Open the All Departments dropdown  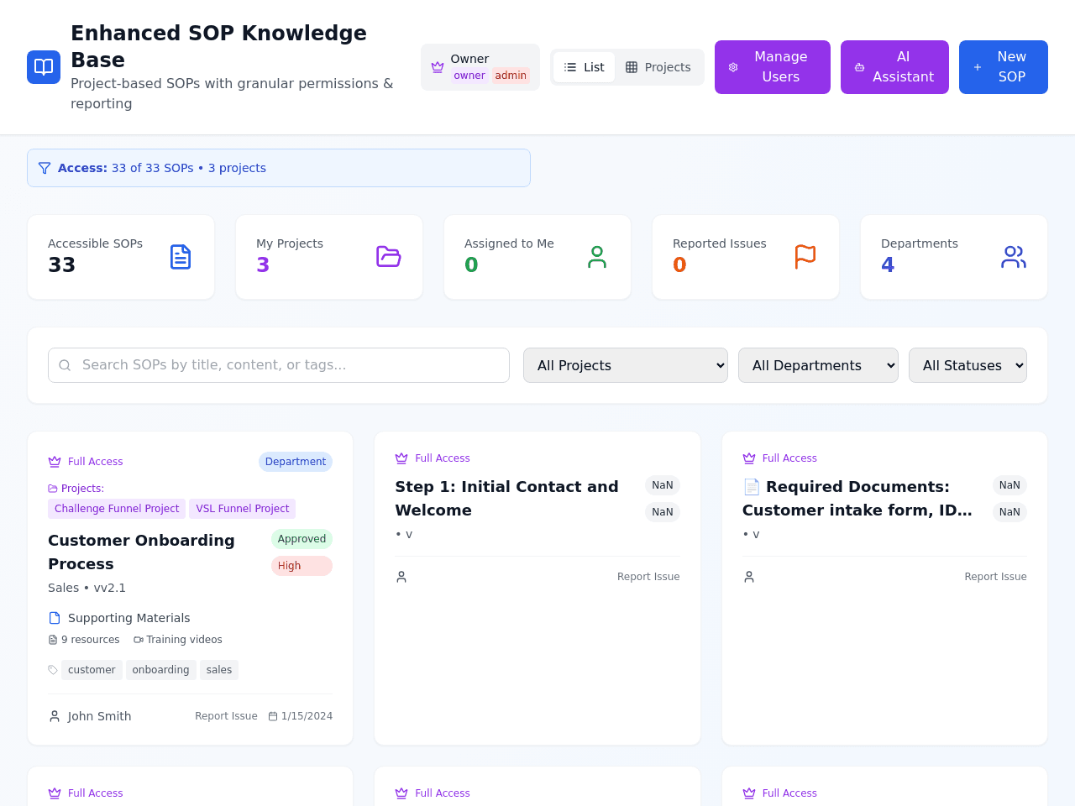(818, 365)
